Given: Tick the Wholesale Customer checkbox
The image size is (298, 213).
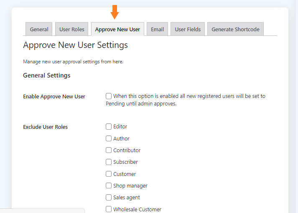Looking at the screenshot, I should coord(109,209).
